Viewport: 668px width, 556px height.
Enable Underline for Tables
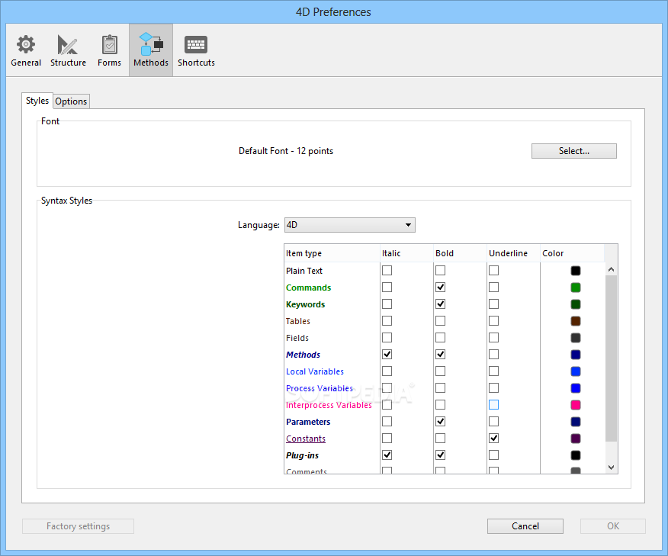point(494,321)
